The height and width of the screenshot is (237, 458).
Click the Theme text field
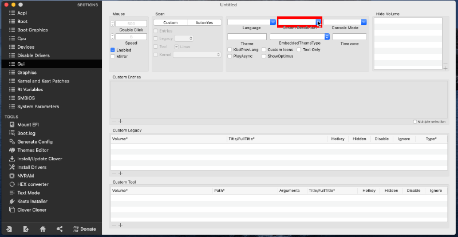click(x=247, y=37)
